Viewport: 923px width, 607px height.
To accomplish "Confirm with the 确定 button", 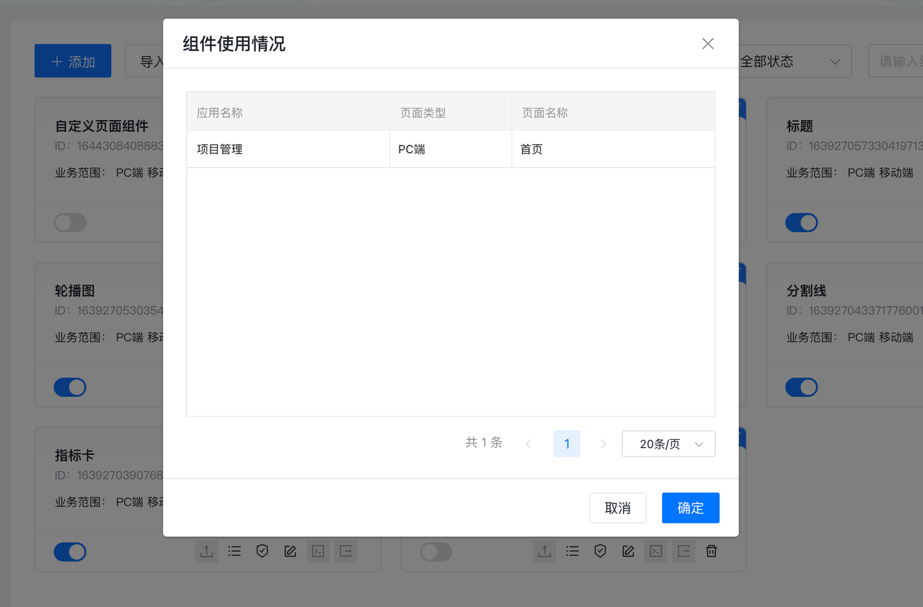I will [690, 508].
